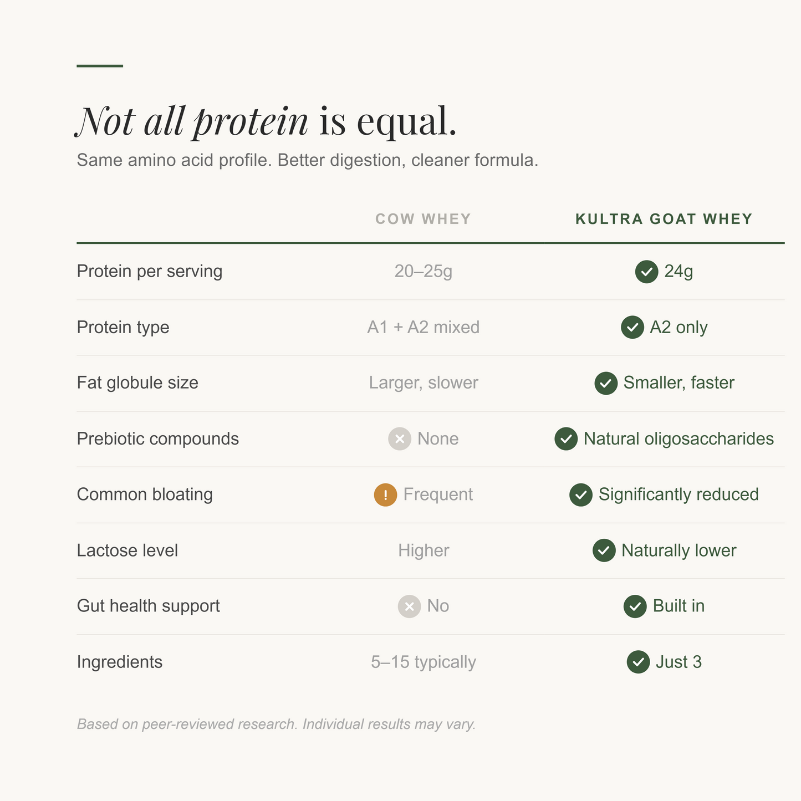Click the Prebiotic compounds row label
Image resolution: width=801 pixels, height=801 pixels.
coord(158,439)
